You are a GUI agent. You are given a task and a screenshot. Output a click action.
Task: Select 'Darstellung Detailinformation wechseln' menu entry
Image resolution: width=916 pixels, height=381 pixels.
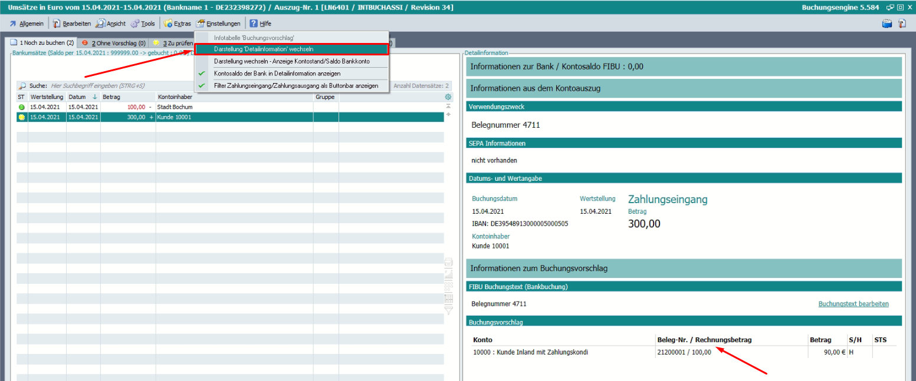coord(291,49)
